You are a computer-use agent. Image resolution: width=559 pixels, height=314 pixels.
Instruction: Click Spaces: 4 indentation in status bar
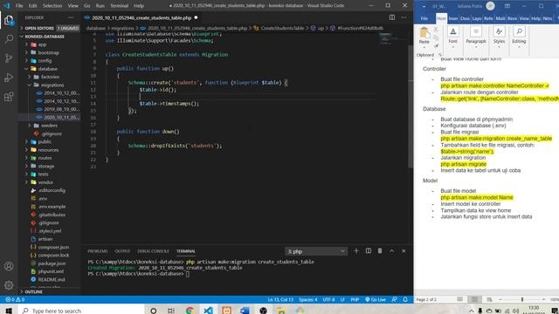[308, 300]
